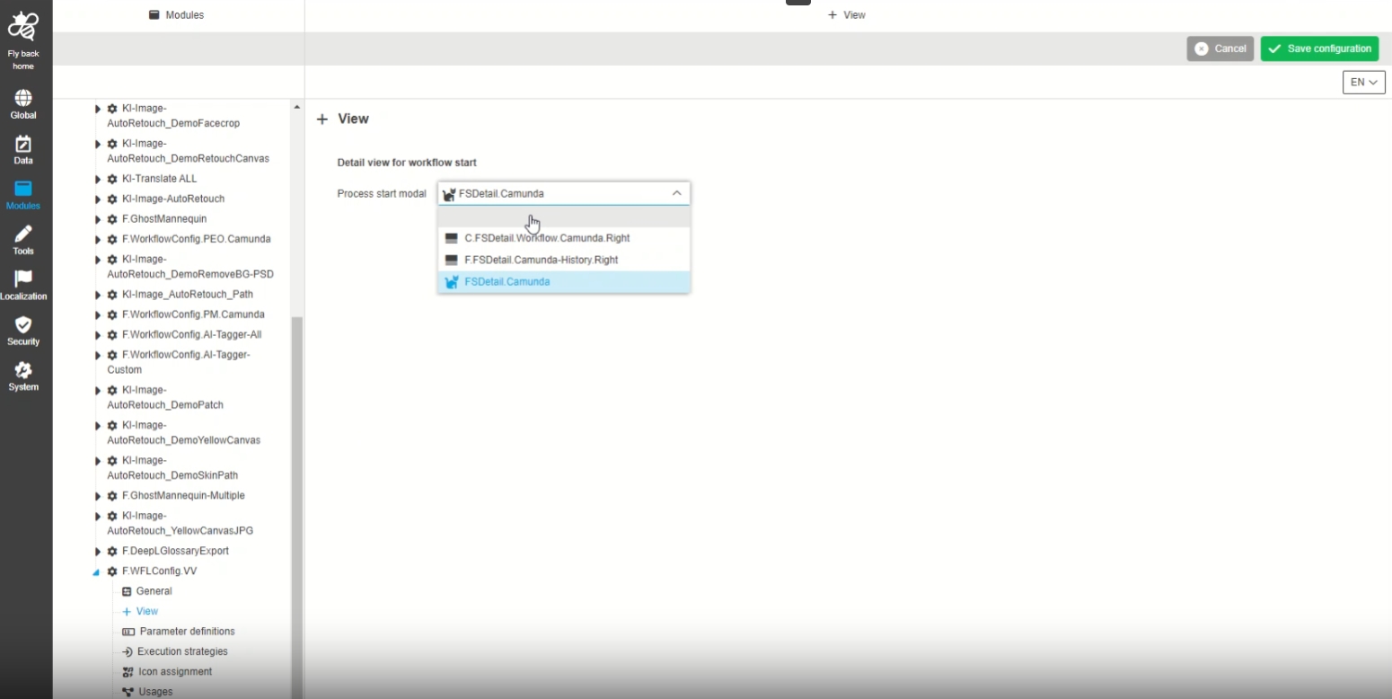Screen dimensions: 1392x699
Task: Expand the F.DeepLGlossaryExport node
Action: [x=98, y=552]
